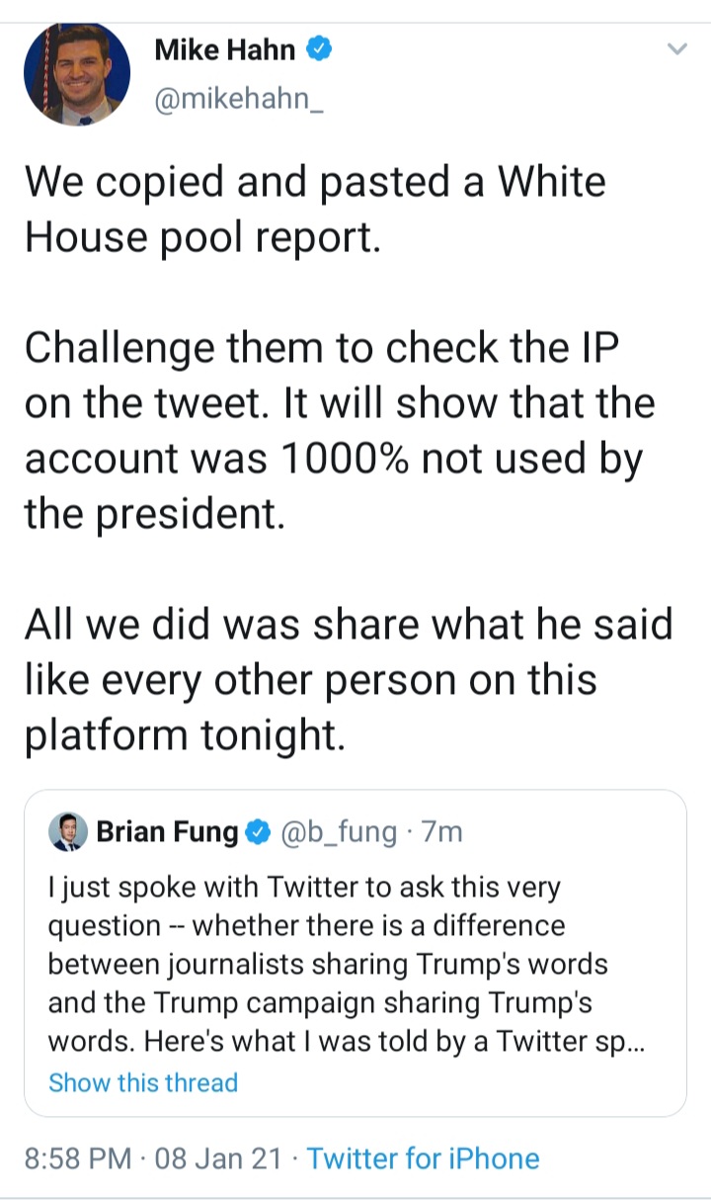Image resolution: width=711 pixels, height=1201 pixels.
Task: Open the Mike Hahn display name
Action: pos(226,48)
